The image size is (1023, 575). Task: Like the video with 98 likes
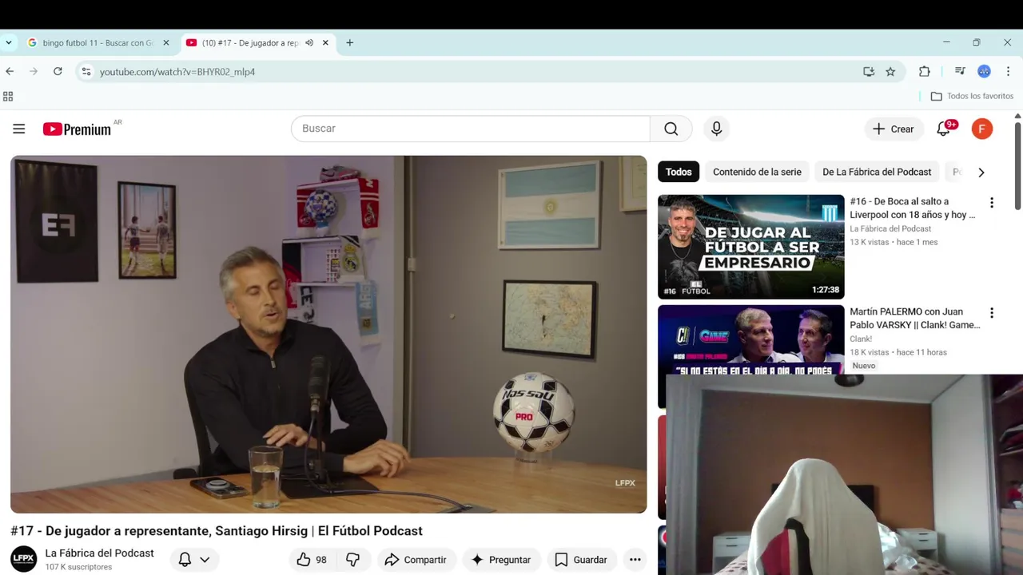coord(312,560)
